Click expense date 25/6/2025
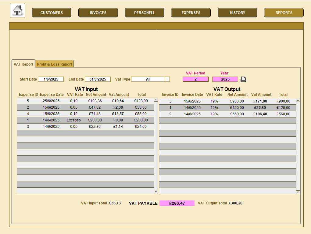The image size is (311, 234). click(51, 101)
